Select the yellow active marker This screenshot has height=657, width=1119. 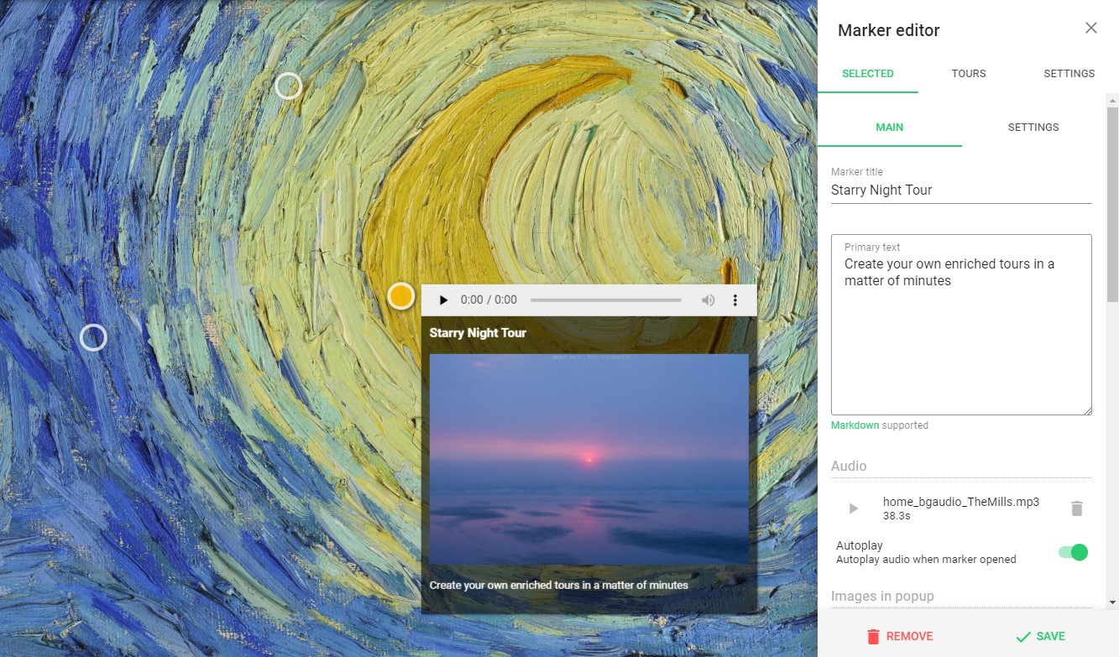click(401, 296)
